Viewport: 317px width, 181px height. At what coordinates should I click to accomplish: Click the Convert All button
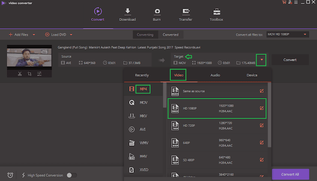[x=290, y=175]
